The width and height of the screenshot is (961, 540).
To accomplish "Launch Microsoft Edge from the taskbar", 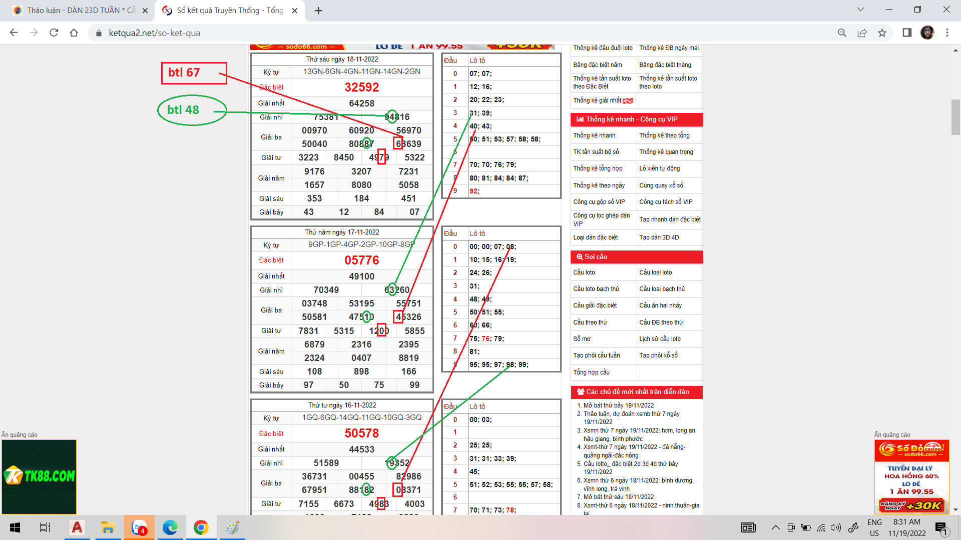I will [170, 527].
